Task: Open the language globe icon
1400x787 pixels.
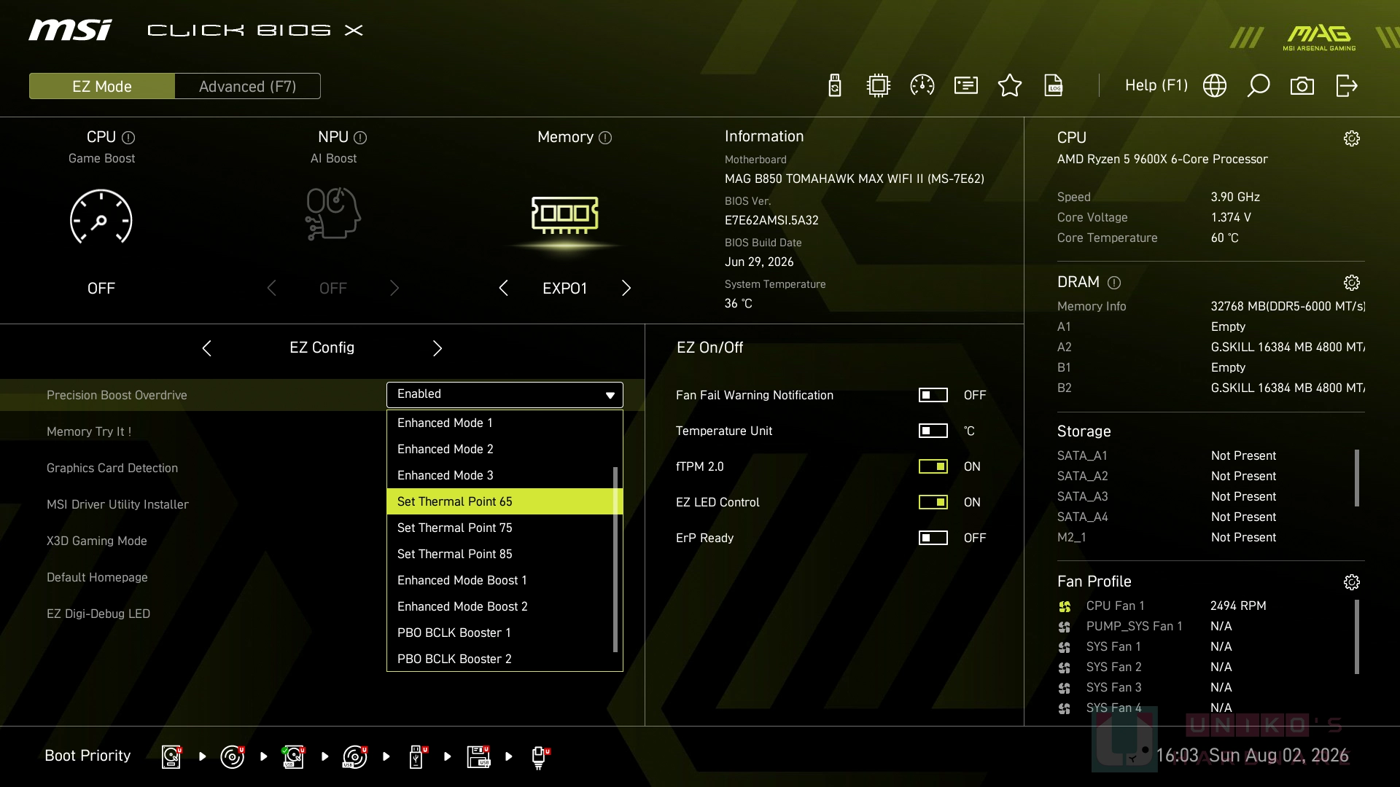Action: 1215,86
